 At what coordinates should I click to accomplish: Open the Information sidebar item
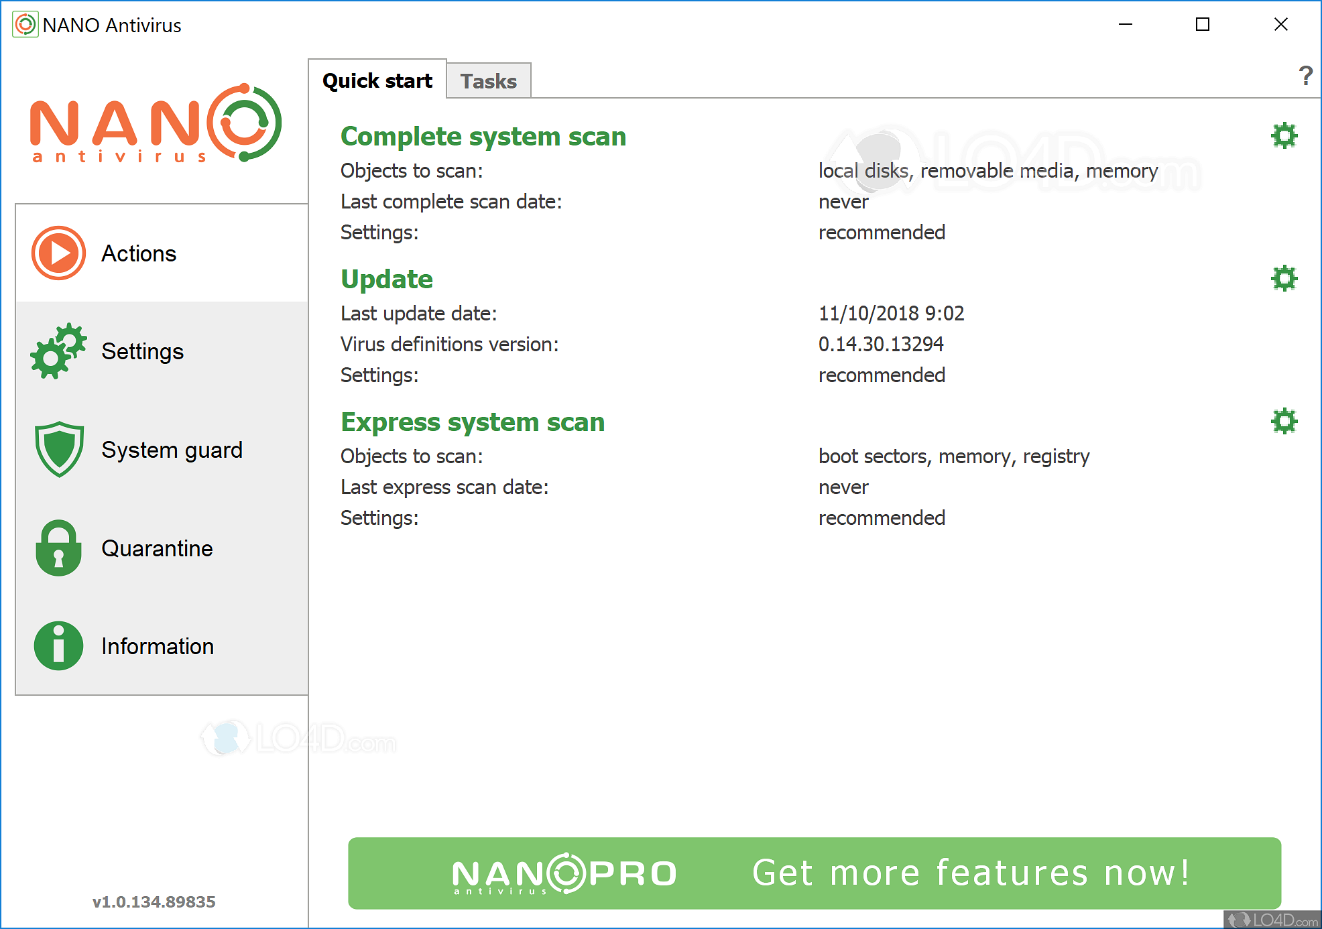[162, 646]
